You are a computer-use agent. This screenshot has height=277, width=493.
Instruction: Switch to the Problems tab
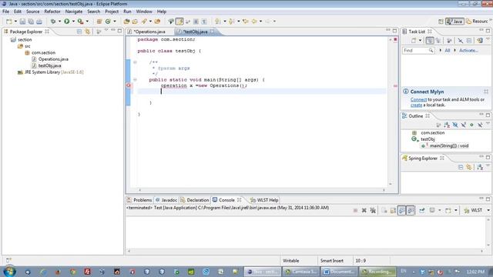pos(139,200)
